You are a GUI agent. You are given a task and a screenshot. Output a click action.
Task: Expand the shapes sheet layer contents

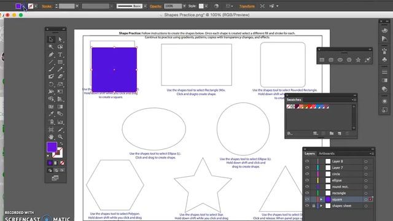[321, 206]
